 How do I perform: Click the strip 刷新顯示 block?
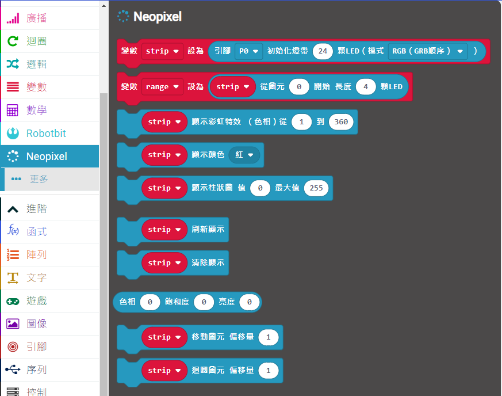pos(208,230)
